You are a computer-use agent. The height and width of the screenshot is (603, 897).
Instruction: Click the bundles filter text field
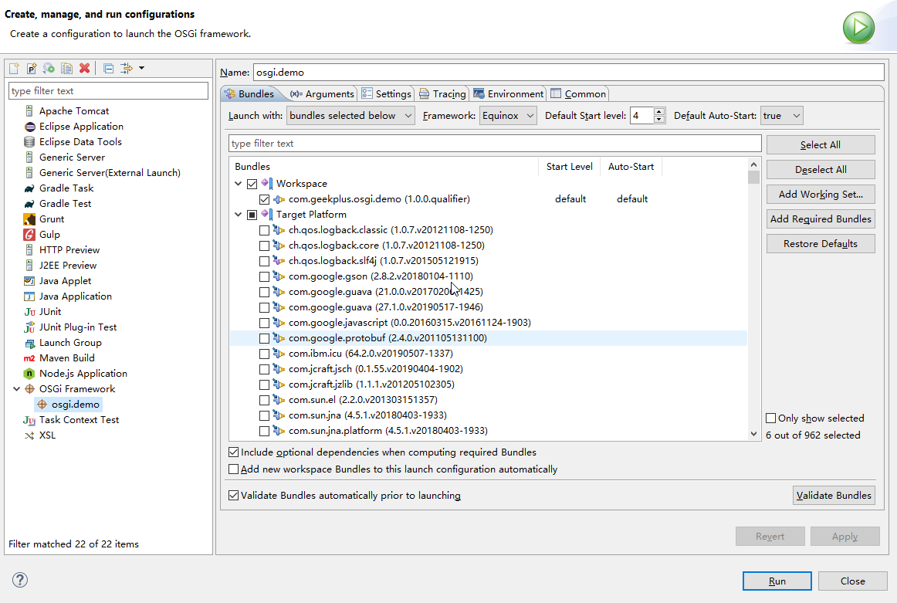(x=495, y=144)
